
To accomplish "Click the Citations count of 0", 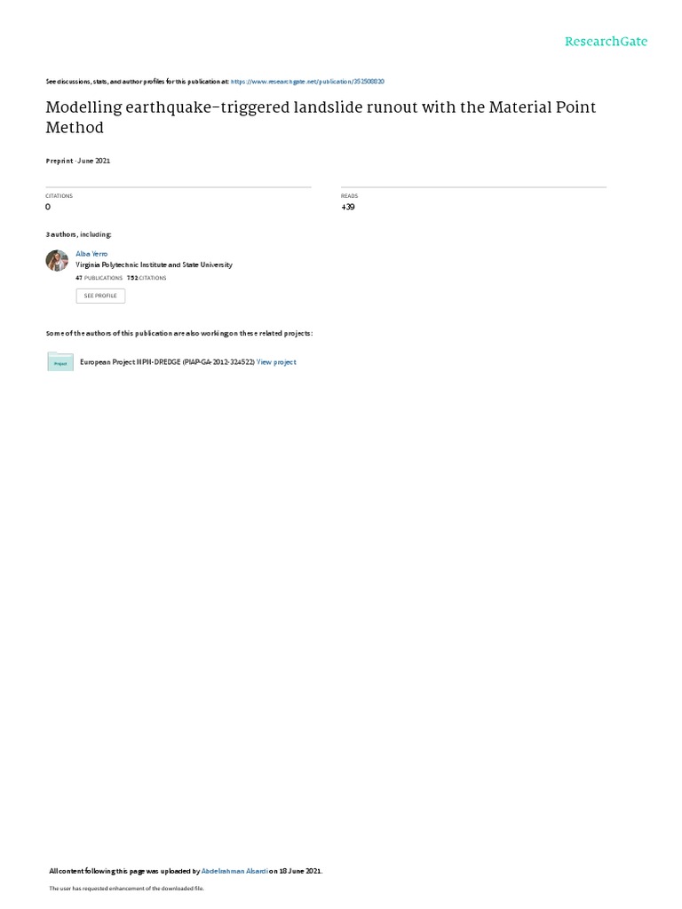I will (x=48, y=207).
